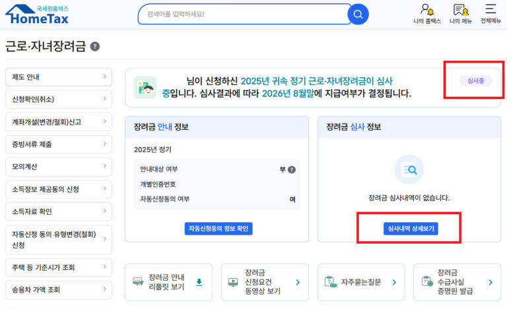Click the 2025년 정기 label
Screen dimensions: 507x309
point(152,150)
